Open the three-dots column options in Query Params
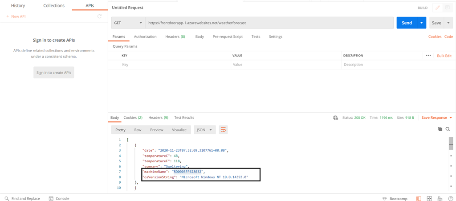 click(428, 56)
